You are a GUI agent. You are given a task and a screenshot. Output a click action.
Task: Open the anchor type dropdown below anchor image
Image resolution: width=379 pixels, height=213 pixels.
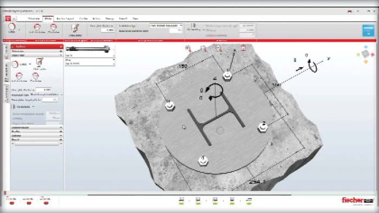click(90, 55)
